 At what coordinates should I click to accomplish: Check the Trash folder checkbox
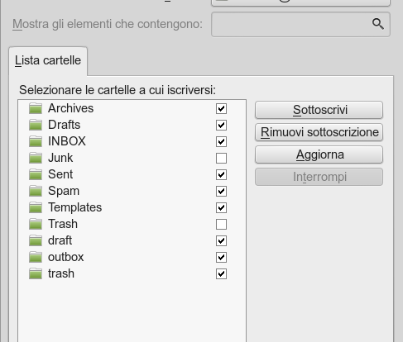pos(221,225)
